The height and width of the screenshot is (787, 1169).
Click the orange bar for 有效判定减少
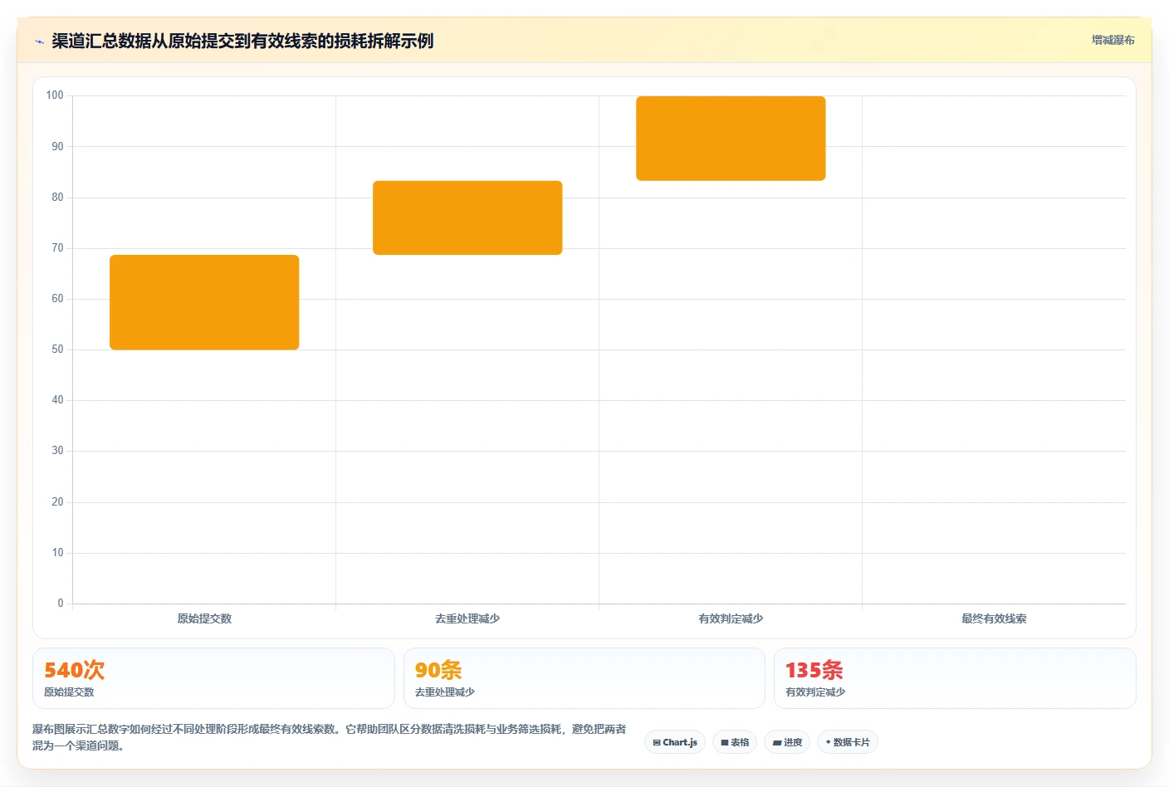pos(731,139)
